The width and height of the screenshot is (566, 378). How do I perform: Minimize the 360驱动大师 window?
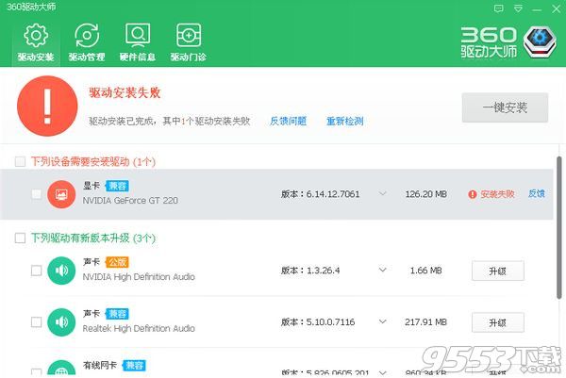click(537, 9)
